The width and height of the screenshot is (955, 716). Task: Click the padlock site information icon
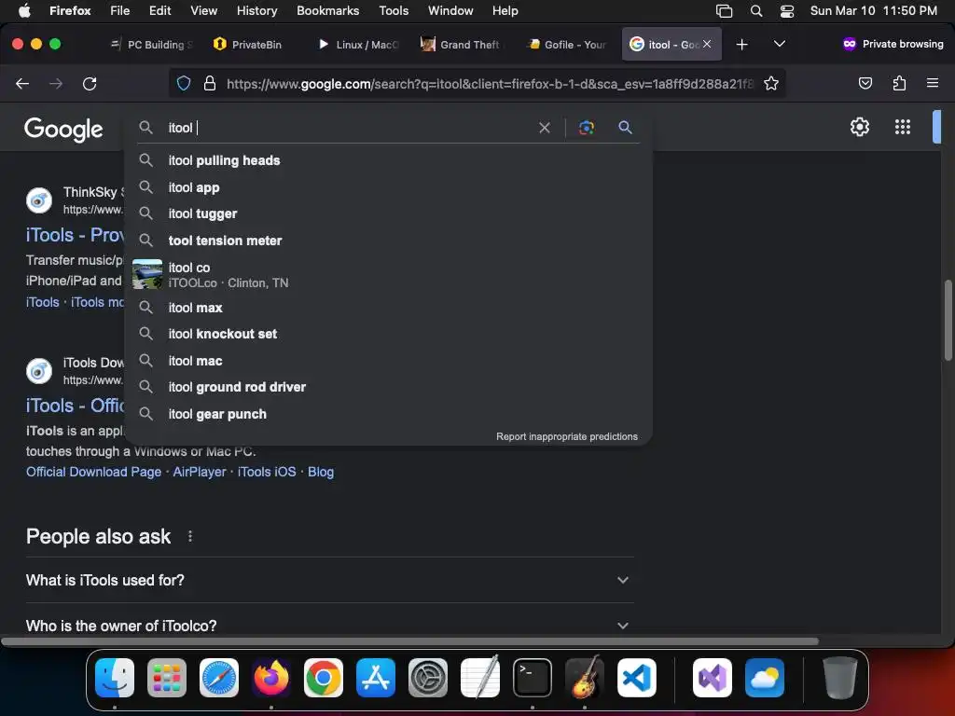(x=210, y=83)
